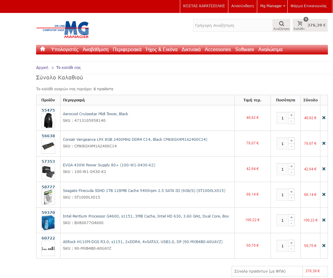Open product code 58777 link

click(48, 187)
